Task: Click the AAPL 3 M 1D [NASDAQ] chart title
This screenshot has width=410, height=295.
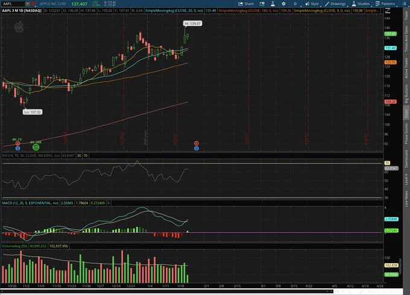Action: pos(22,11)
